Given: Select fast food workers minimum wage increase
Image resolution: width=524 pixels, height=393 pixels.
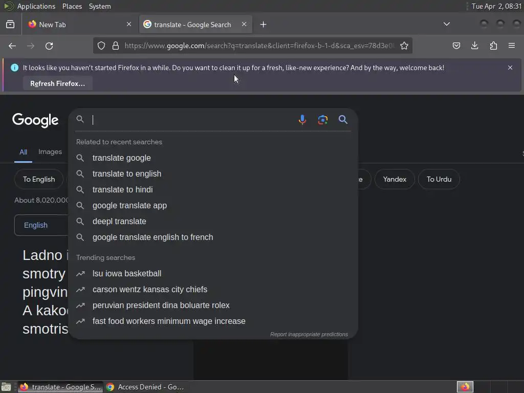Looking at the screenshot, I should click(213, 321).
